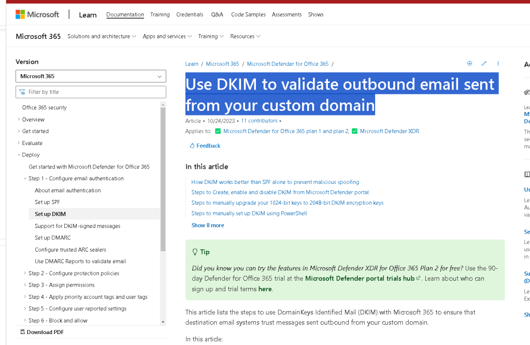530x345 pixels.
Task: Click the Tip lightbulb icon
Action: tap(195, 252)
